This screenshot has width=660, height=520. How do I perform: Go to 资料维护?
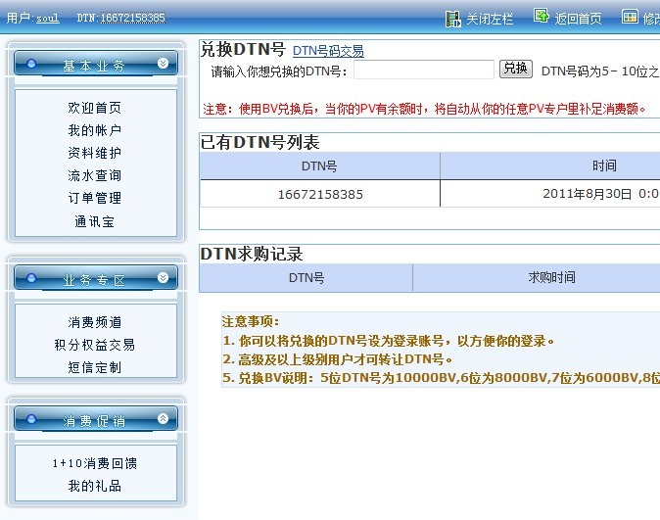pos(95,153)
